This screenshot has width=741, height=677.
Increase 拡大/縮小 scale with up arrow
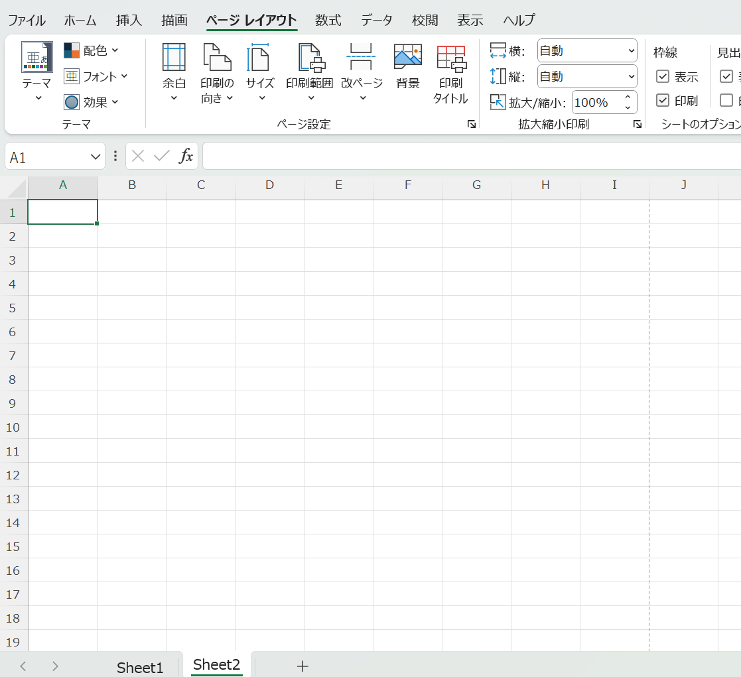point(628,98)
